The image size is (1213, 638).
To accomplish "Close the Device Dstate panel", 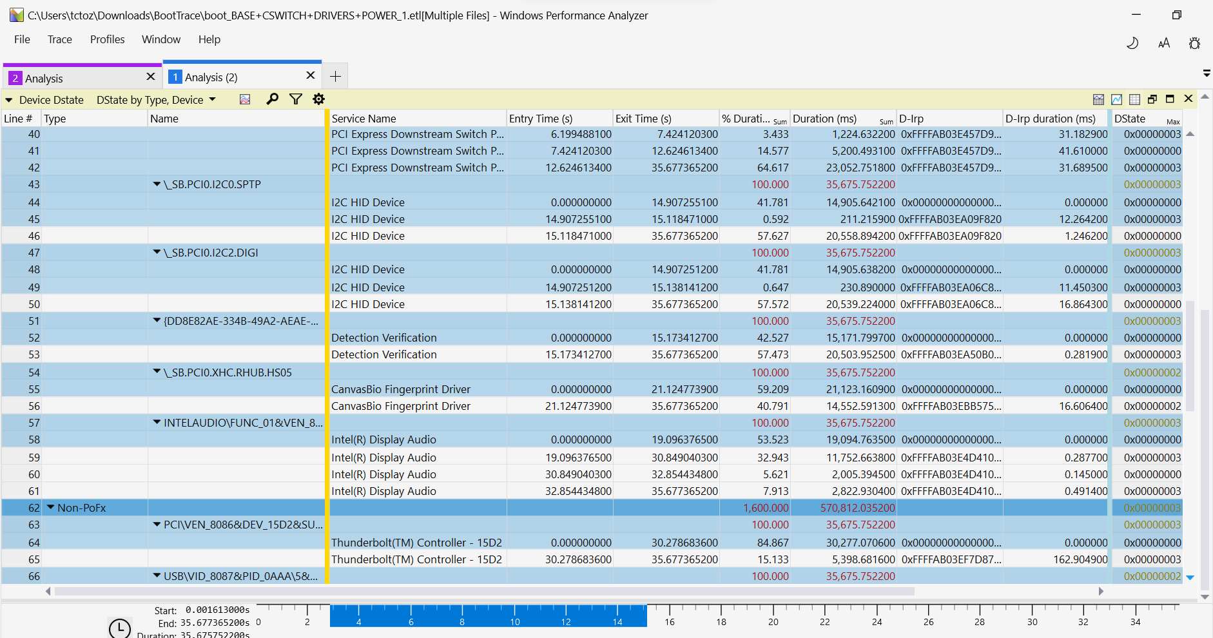I will 1189,99.
